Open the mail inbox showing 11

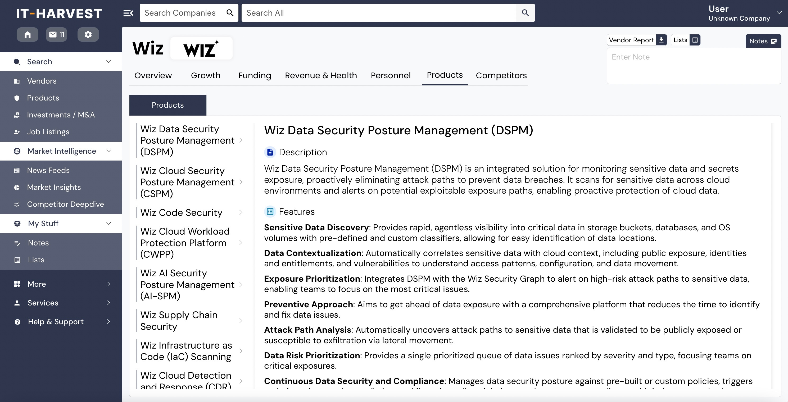(x=57, y=35)
